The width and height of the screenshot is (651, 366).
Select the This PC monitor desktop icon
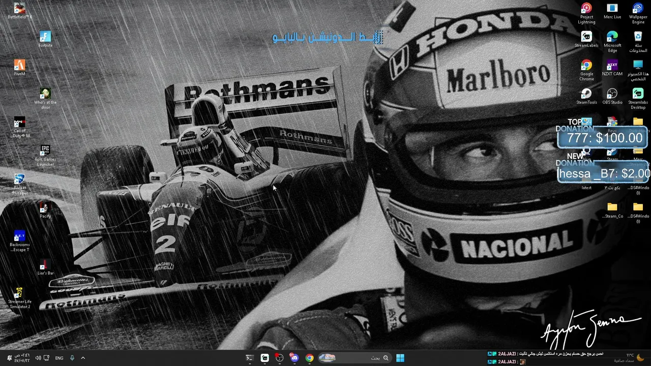point(638,70)
